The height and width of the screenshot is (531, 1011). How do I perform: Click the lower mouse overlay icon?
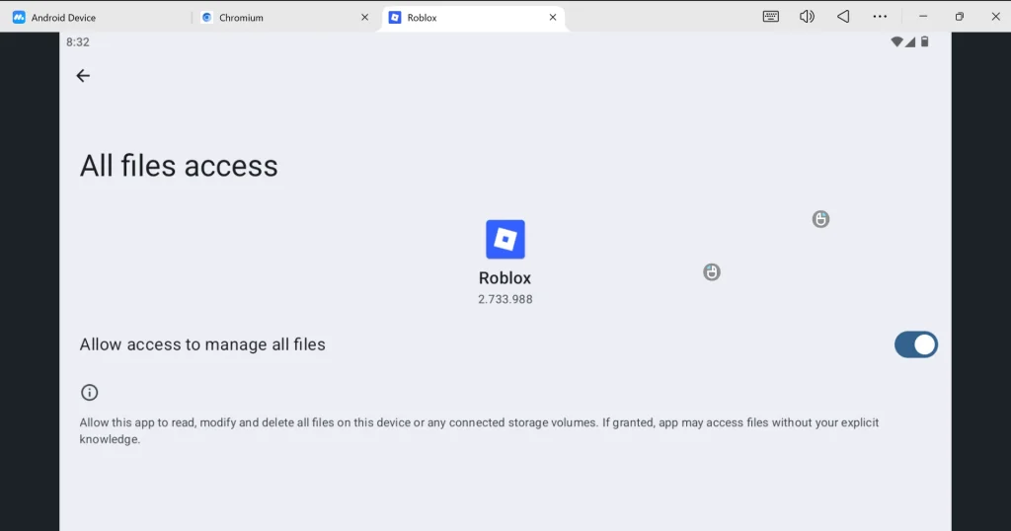tap(711, 272)
